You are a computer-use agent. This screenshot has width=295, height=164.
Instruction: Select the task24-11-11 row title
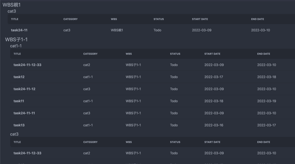[24, 113]
